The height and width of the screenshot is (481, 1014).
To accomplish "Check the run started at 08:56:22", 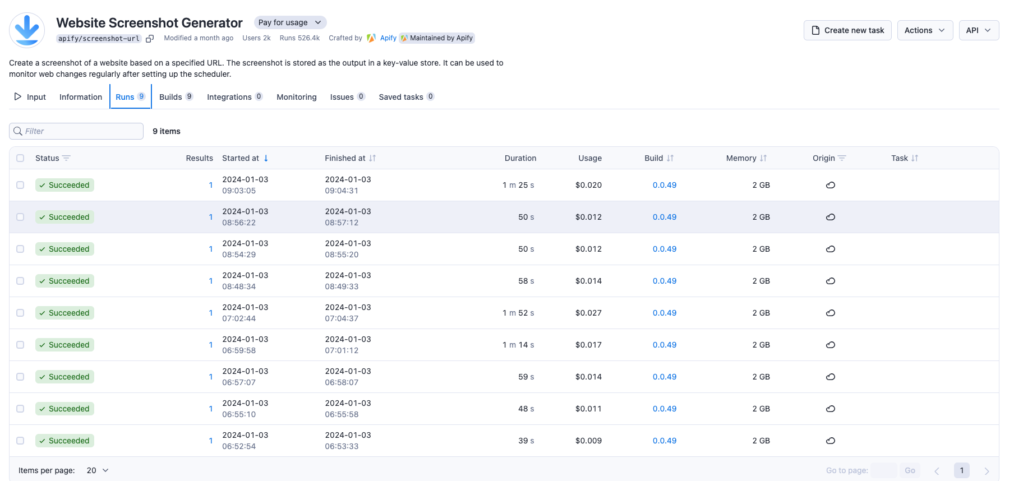I will tap(20, 217).
